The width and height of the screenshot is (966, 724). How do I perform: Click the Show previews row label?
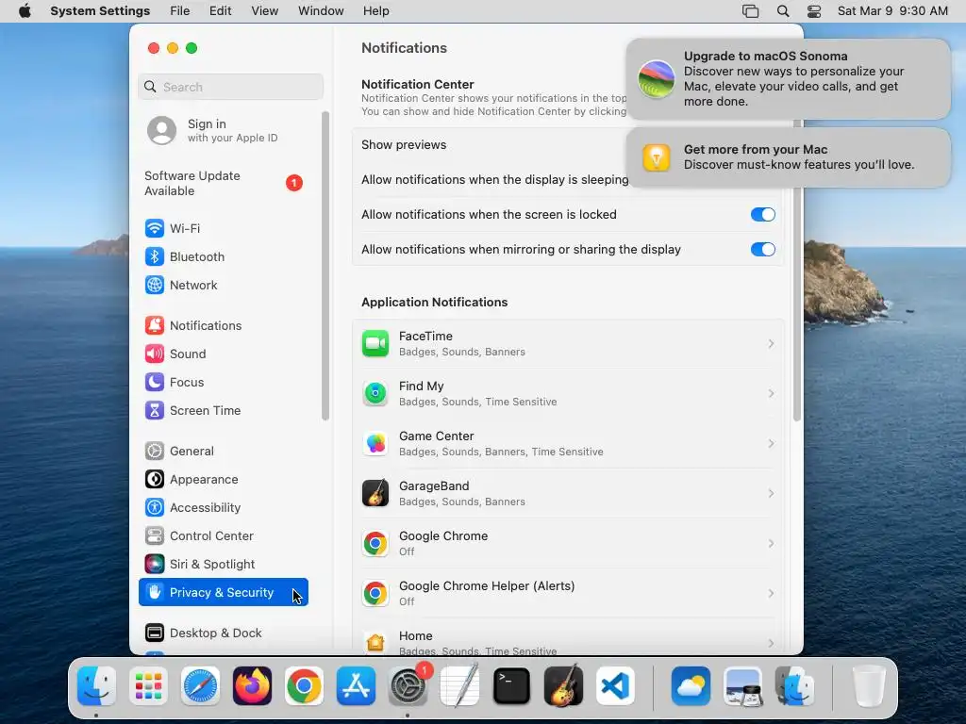pyautogui.click(x=404, y=144)
